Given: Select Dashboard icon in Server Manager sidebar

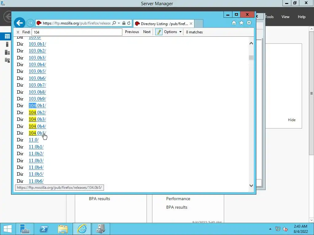Looking at the screenshot, I should click(x=7, y=36).
